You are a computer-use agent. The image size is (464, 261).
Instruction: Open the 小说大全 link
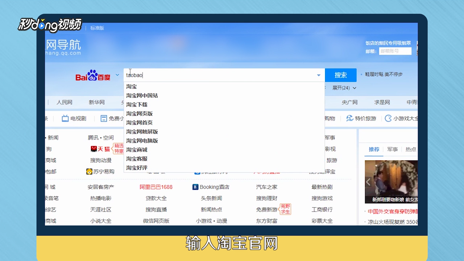(101, 221)
